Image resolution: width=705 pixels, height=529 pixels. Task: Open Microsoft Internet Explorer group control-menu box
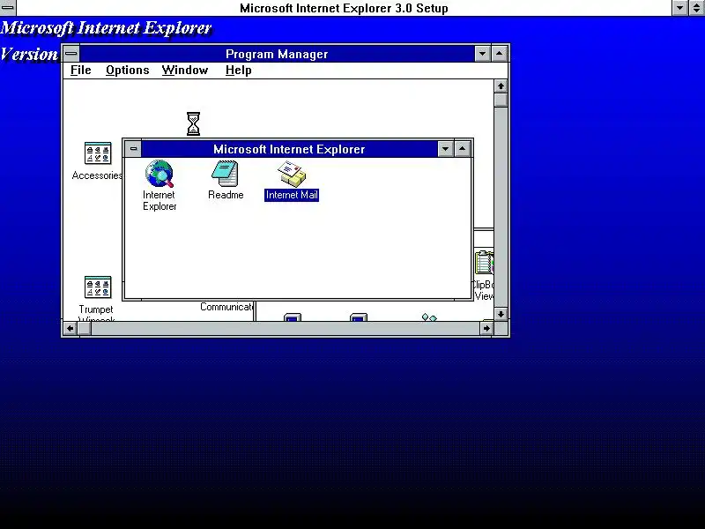pos(133,149)
